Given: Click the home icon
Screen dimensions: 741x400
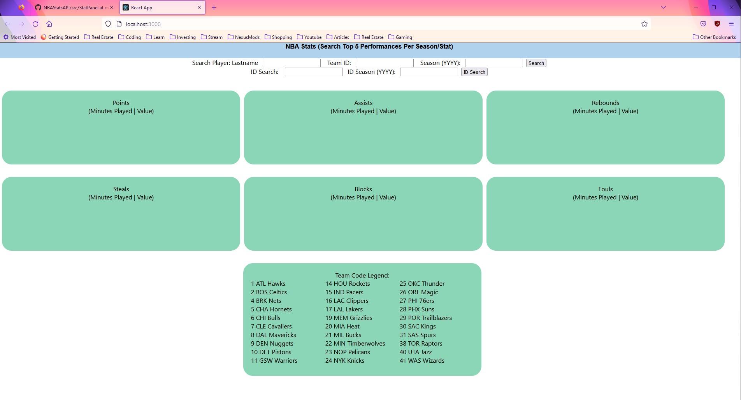Looking at the screenshot, I should point(49,24).
